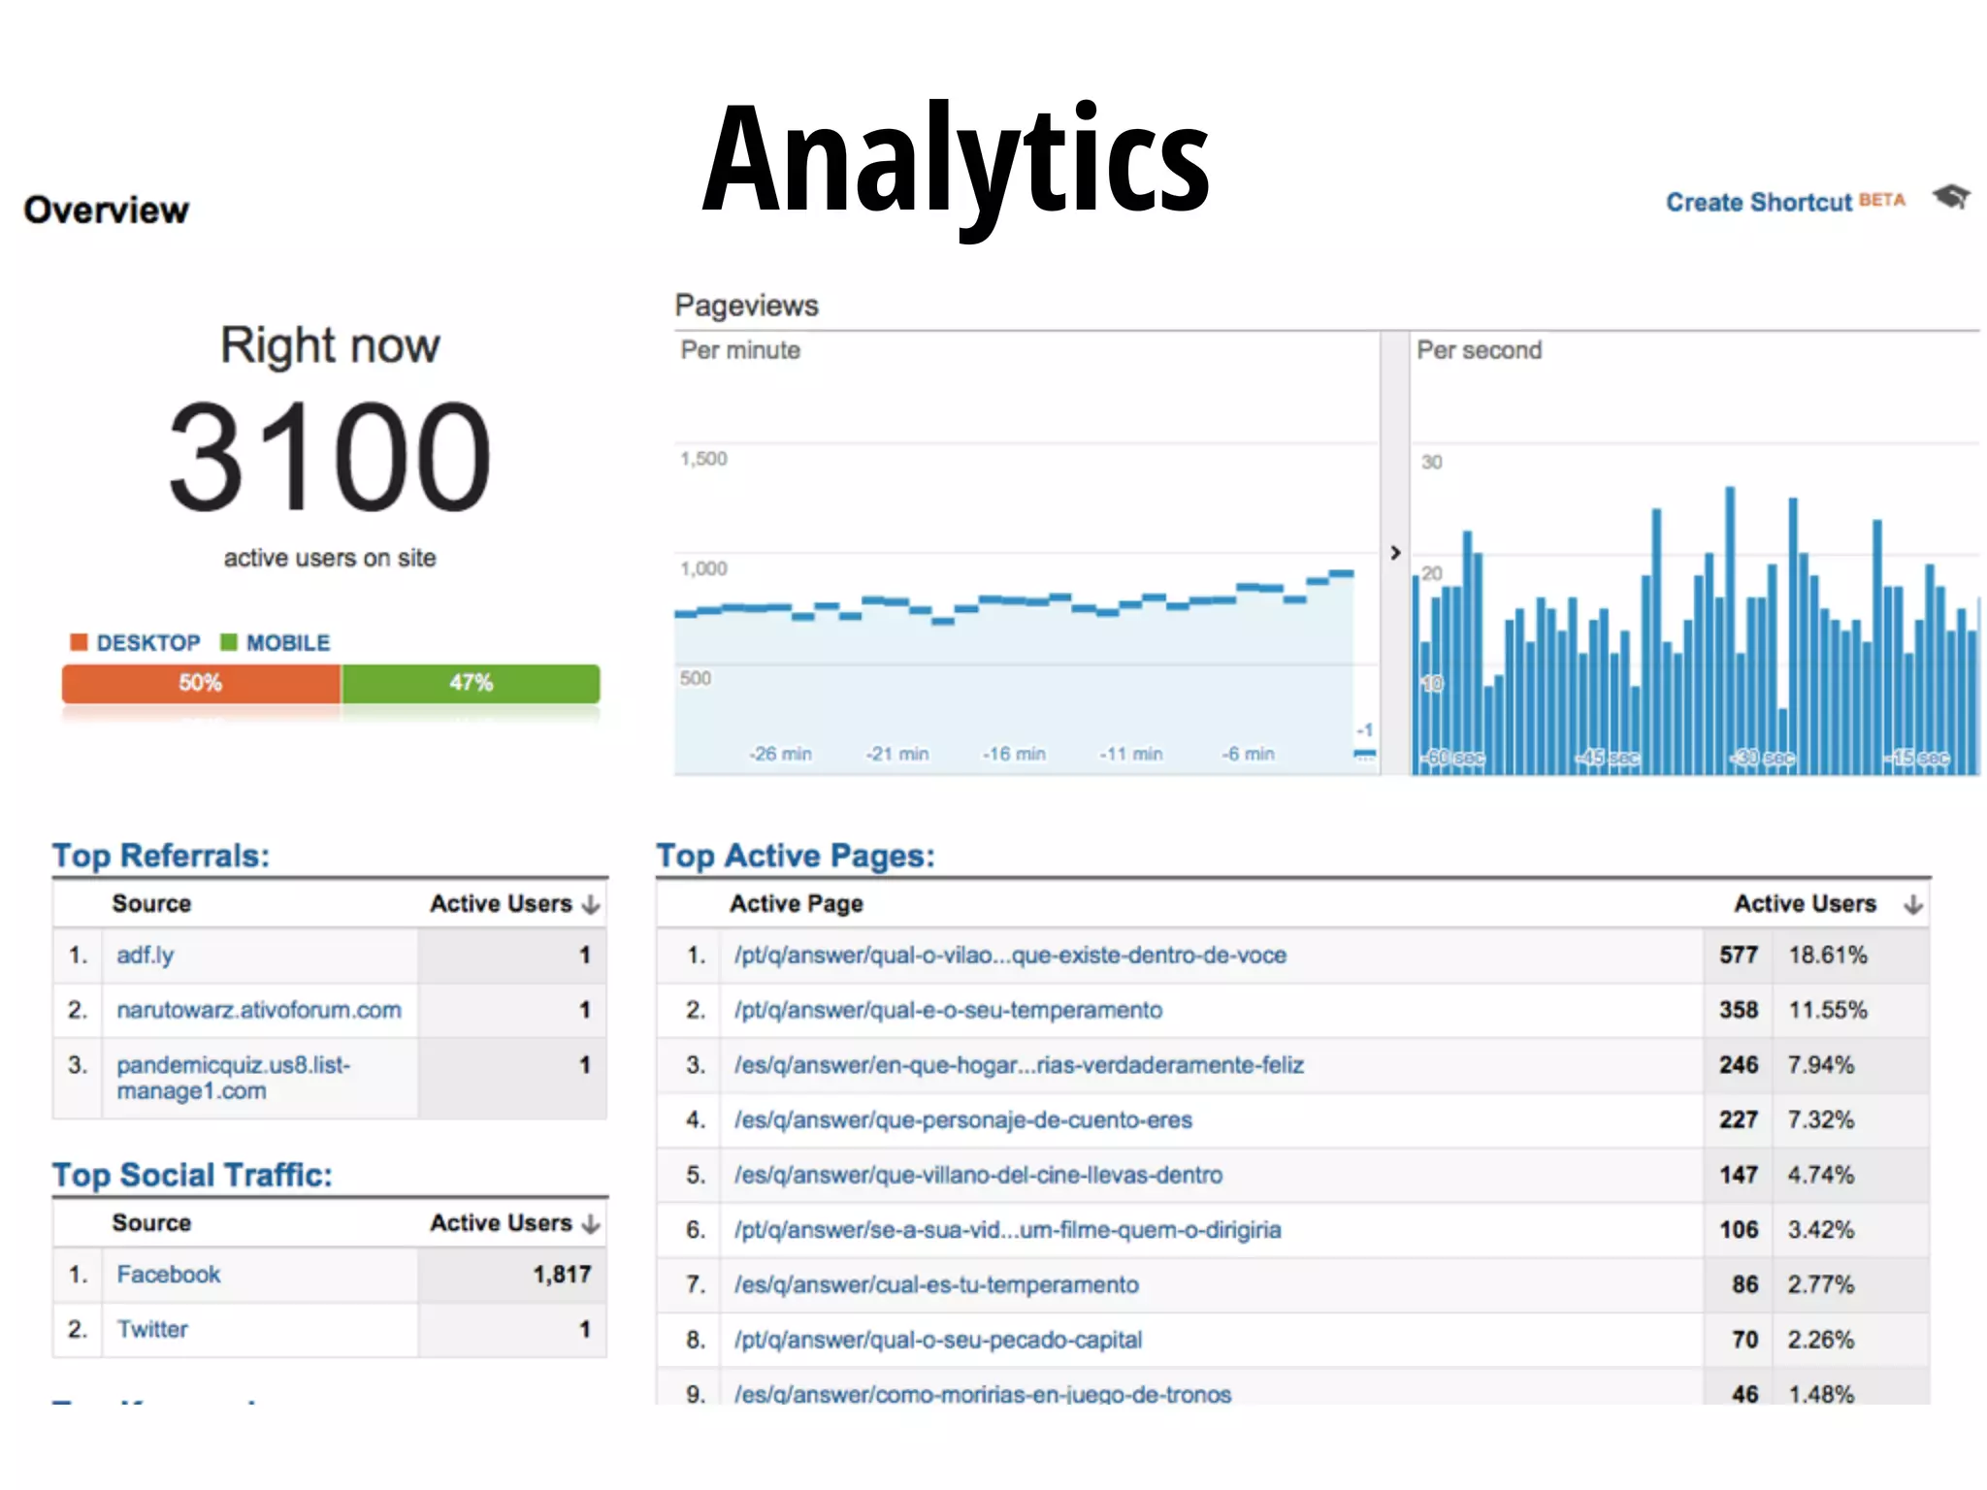Click the 577 active users cell
This screenshot has height=1490, width=1987.
[x=1739, y=956]
